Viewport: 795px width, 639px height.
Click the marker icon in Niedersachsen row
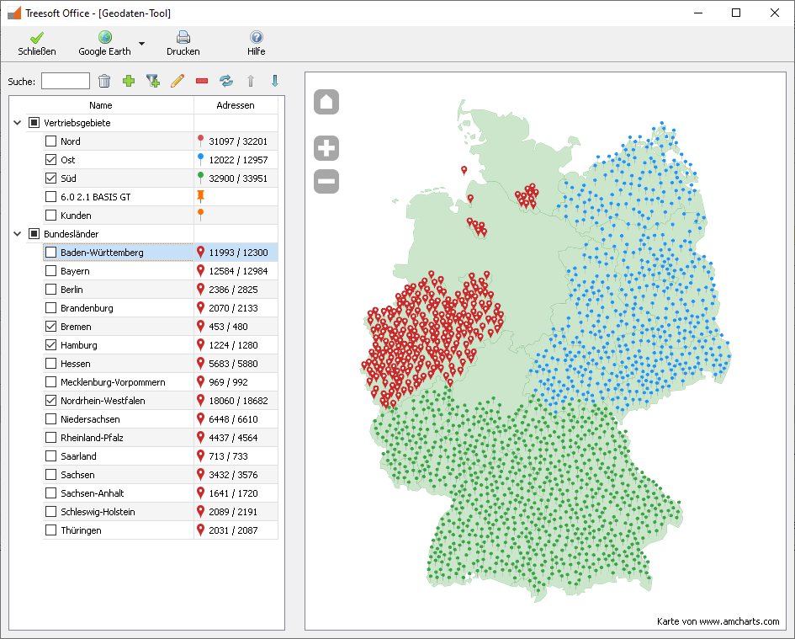pyautogui.click(x=201, y=418)
